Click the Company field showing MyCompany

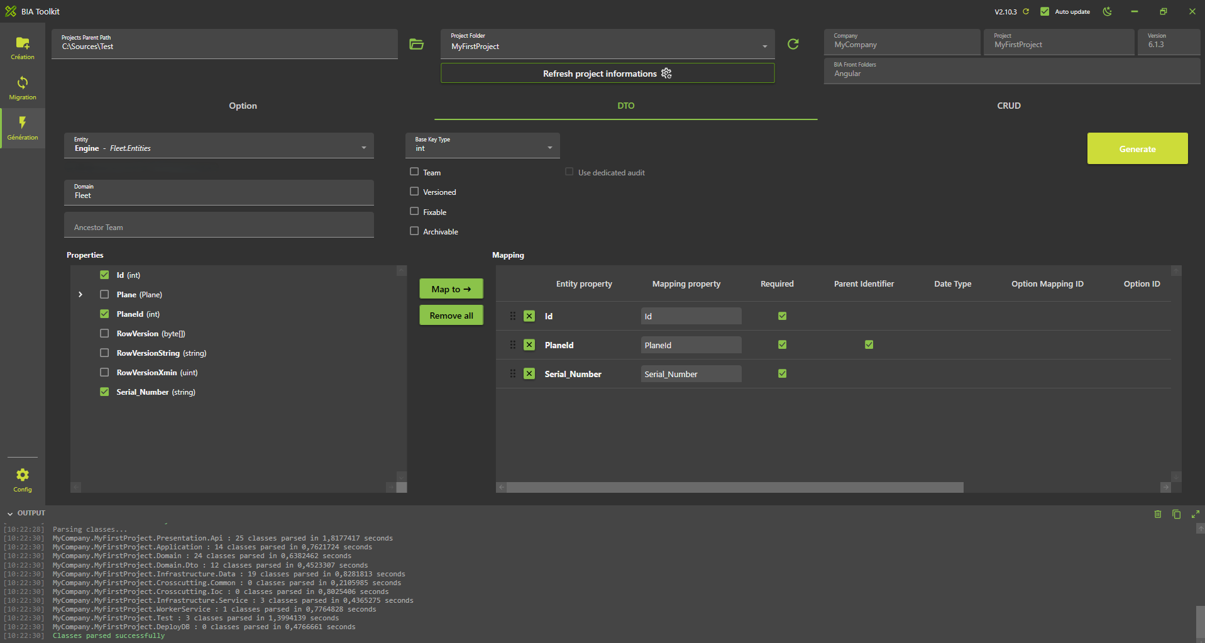[901, 41]
